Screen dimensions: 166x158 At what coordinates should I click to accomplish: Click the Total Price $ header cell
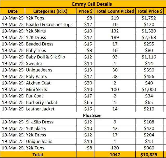coord(150,11)
